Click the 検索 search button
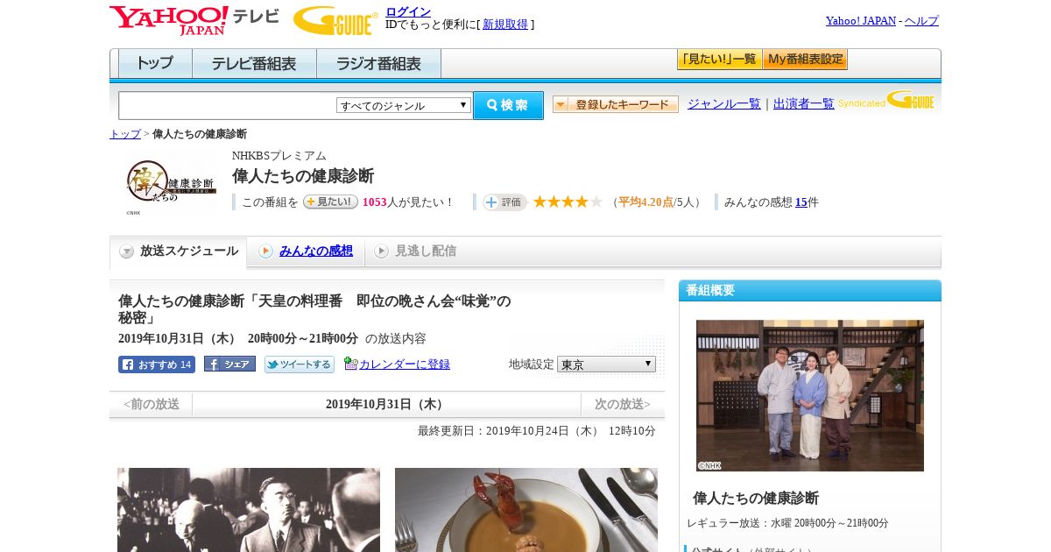Viewport: 1051px width, 552px height. pos(508,105)
